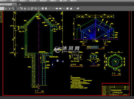Click the second layer tool icon
This screenshot has height=99, width=134.
(x=9, y=9)
